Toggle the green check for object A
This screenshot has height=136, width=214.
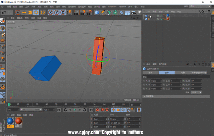pyautogui.click(x=162, y=16)
